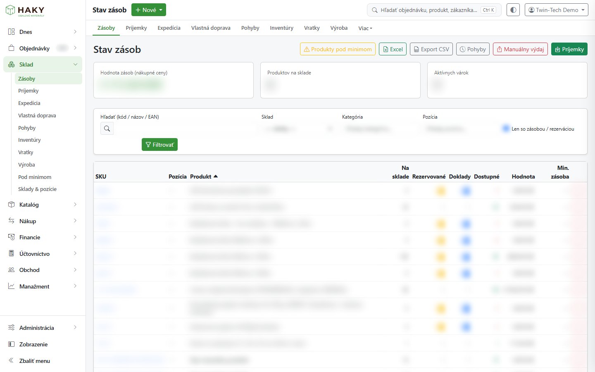Switch to the Expedícia tab
The width and height of the screenshot is (595, 372).
(x=169, y=28)
